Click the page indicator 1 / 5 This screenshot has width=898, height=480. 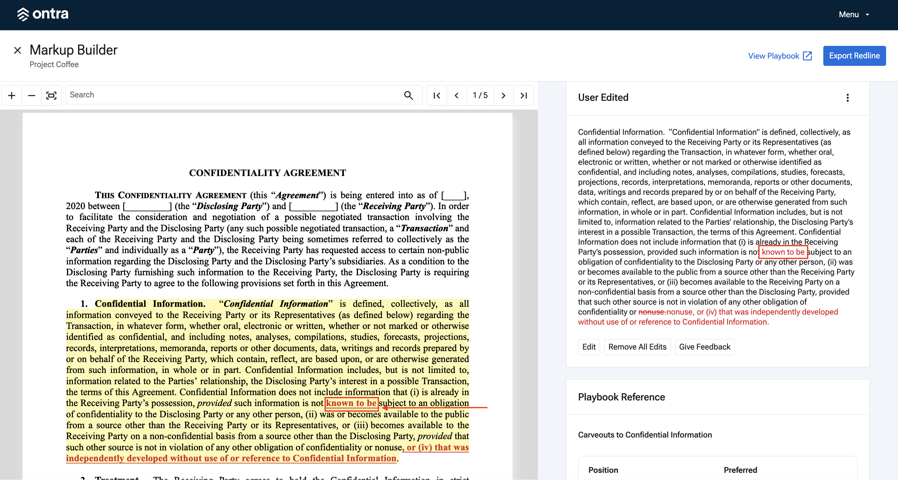(x=480, y=96)
